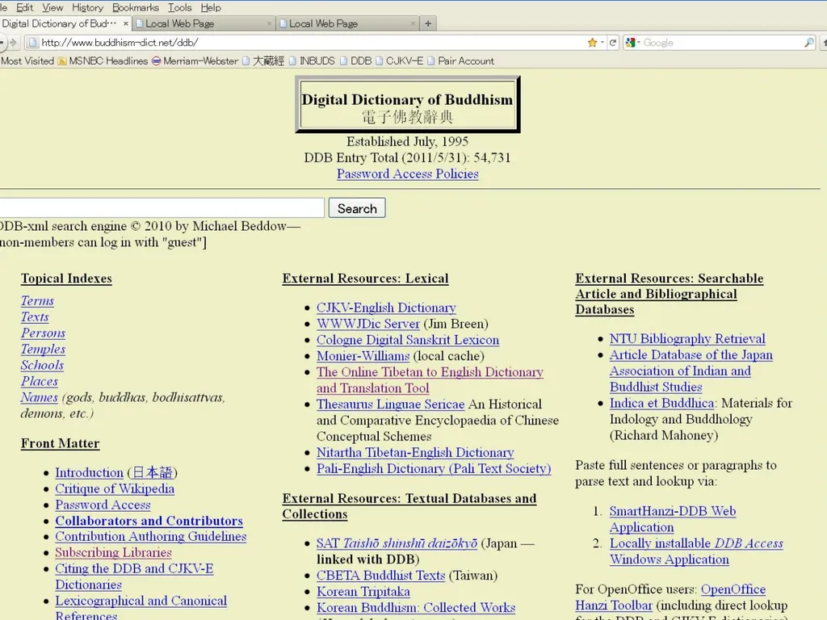Open the Help menu
This screenshot has height=620, width=827.
pos(211,7)
